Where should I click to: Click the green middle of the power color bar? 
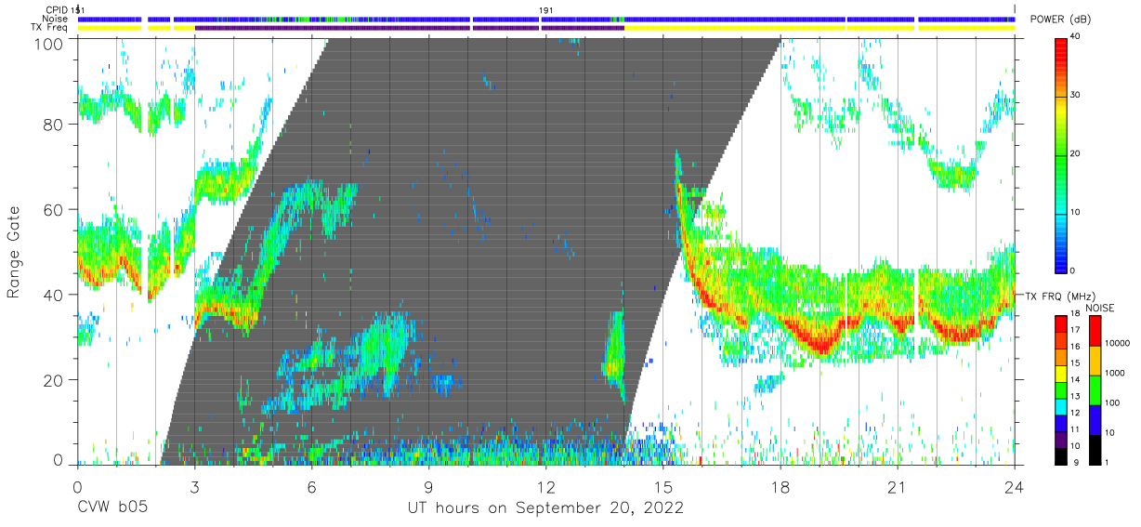click(1060, 153)
